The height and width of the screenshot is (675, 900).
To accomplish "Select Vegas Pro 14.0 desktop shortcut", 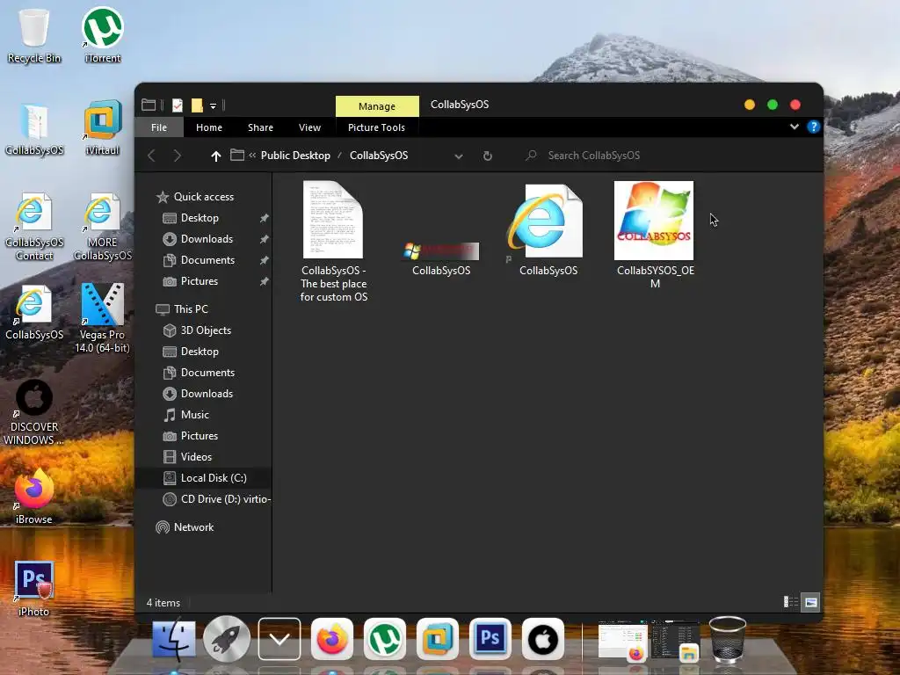I will tap(103, 318).
